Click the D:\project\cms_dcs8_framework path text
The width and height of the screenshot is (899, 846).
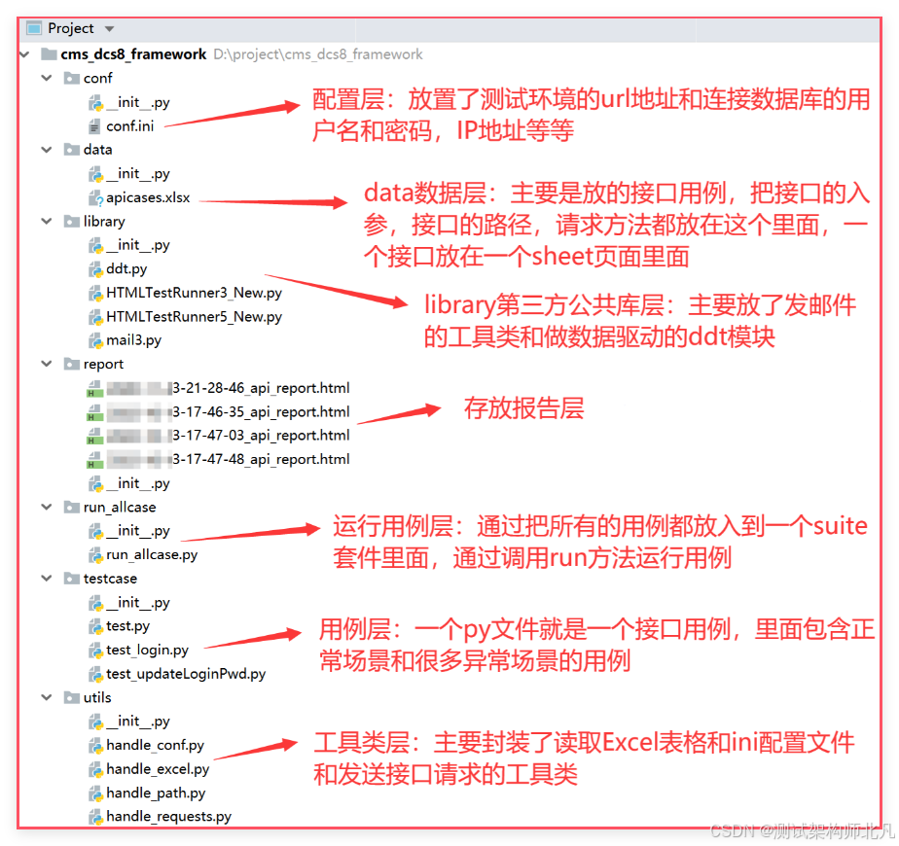[318, 54]
